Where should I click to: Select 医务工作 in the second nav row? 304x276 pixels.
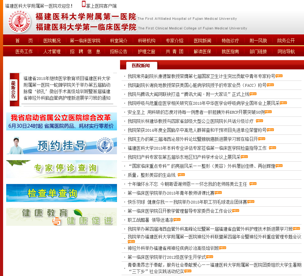pos(24,51)
